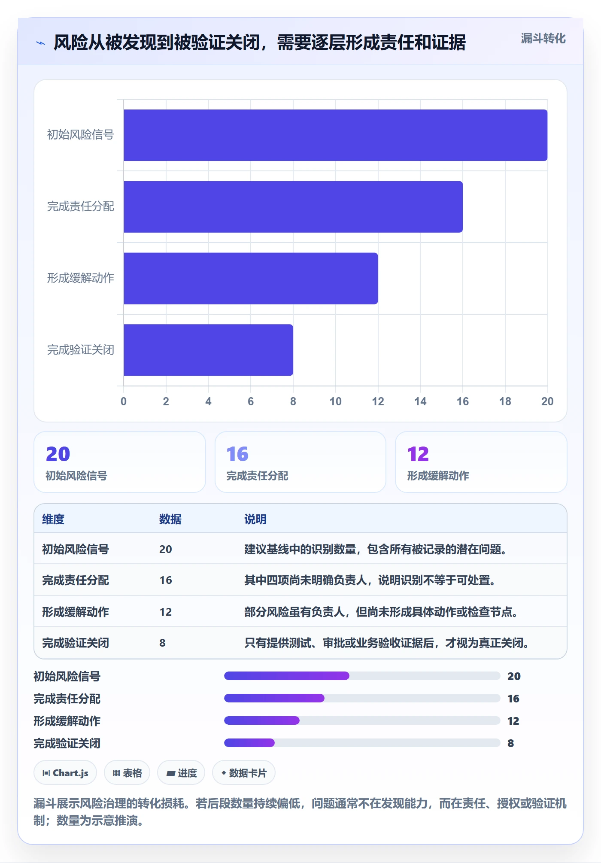Click the header title 风险从被发现到被验证关闭
This screenshot has height=863, width=601.
260,43
